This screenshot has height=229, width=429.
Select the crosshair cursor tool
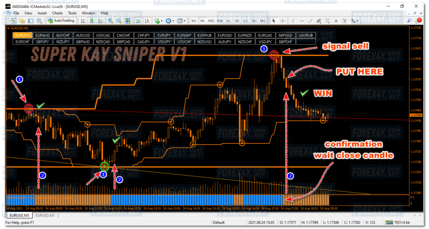tap(283, 21)
